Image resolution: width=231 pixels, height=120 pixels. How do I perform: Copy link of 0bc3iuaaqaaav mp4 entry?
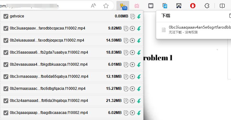[x=126, y=28]
